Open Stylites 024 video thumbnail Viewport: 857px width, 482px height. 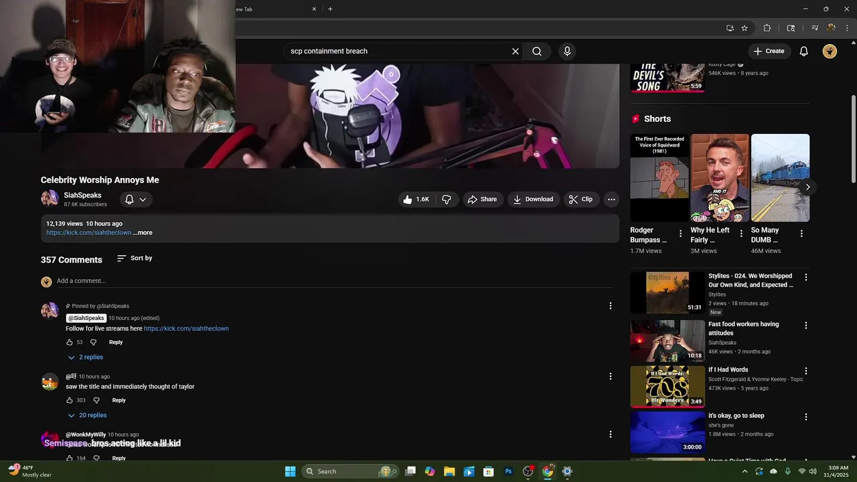click(668, 293)
